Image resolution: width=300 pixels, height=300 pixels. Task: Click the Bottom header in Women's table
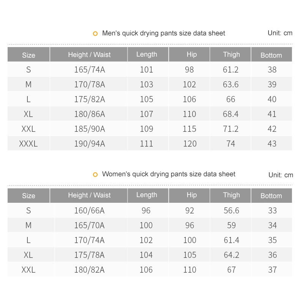tap(271, 196)
